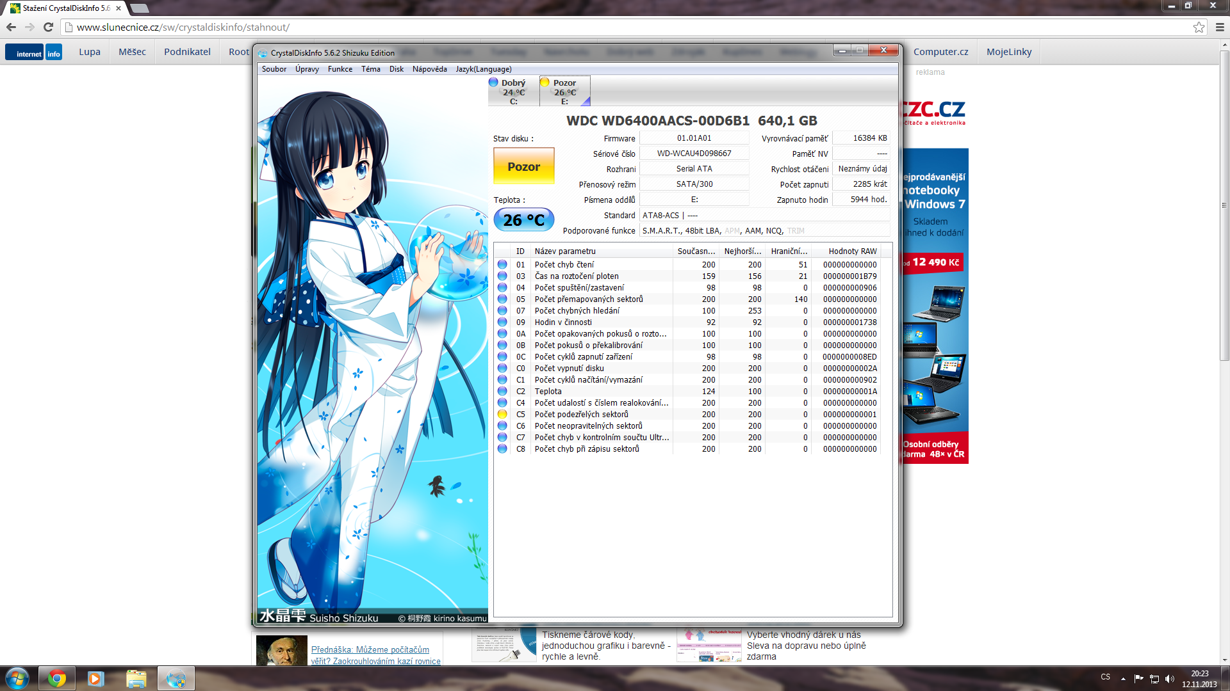1230x691 pixels.
Task: Click the yellow Pozor health status button
Action: point(523,166)
